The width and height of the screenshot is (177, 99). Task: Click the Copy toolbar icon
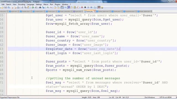[x=25, y=7]
